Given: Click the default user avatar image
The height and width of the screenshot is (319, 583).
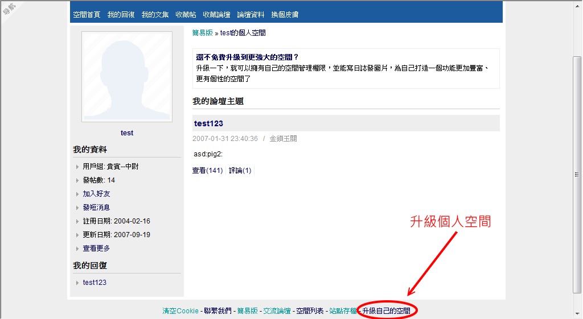Looking at the screenshot, I should click(x=127, y=77).
